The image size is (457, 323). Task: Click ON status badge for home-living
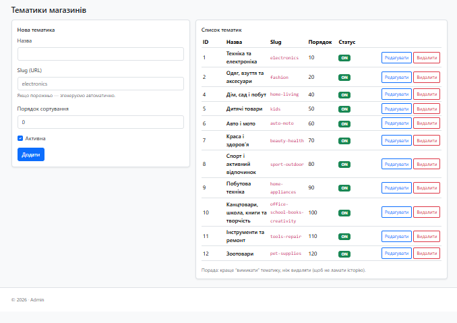coord(344,95)
